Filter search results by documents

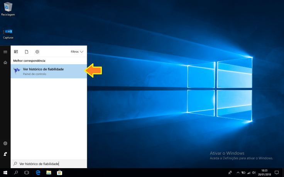(x=27, y=52)
